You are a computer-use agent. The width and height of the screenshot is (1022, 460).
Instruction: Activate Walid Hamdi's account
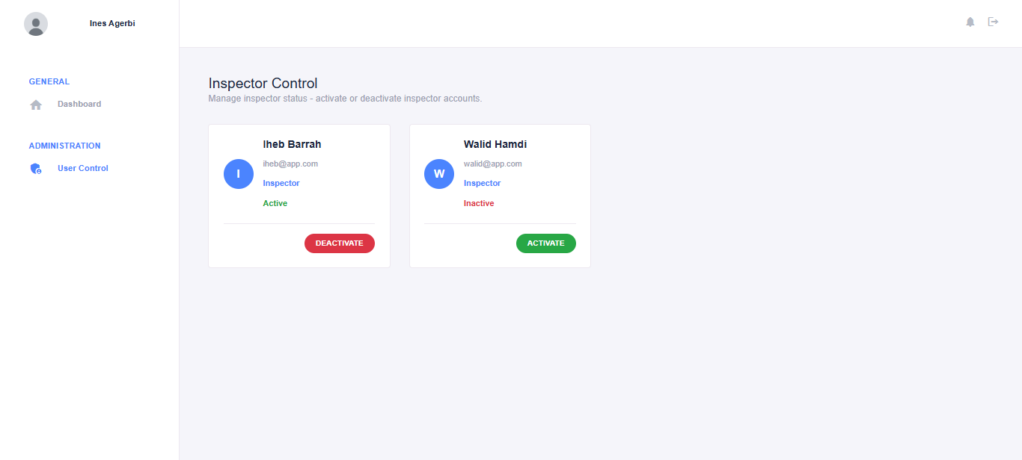pyautogui.click(x=545, y=243)
